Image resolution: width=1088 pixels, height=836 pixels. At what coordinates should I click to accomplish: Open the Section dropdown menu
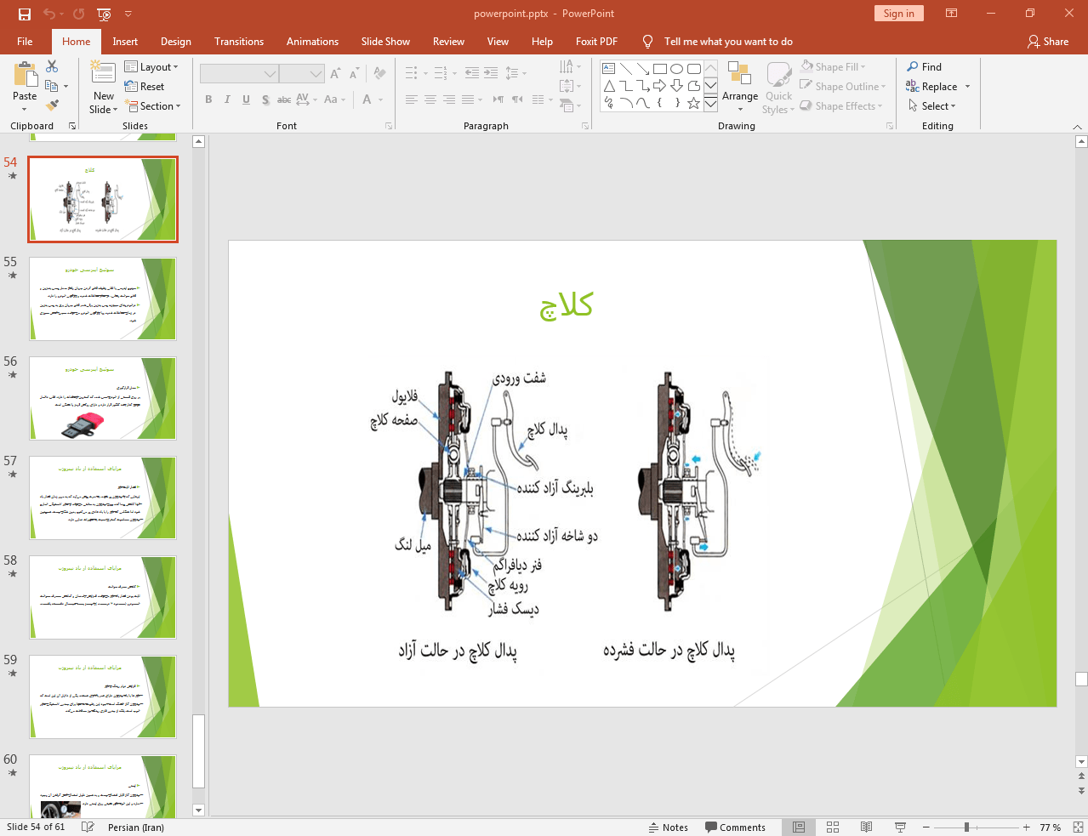click(154, 106)
